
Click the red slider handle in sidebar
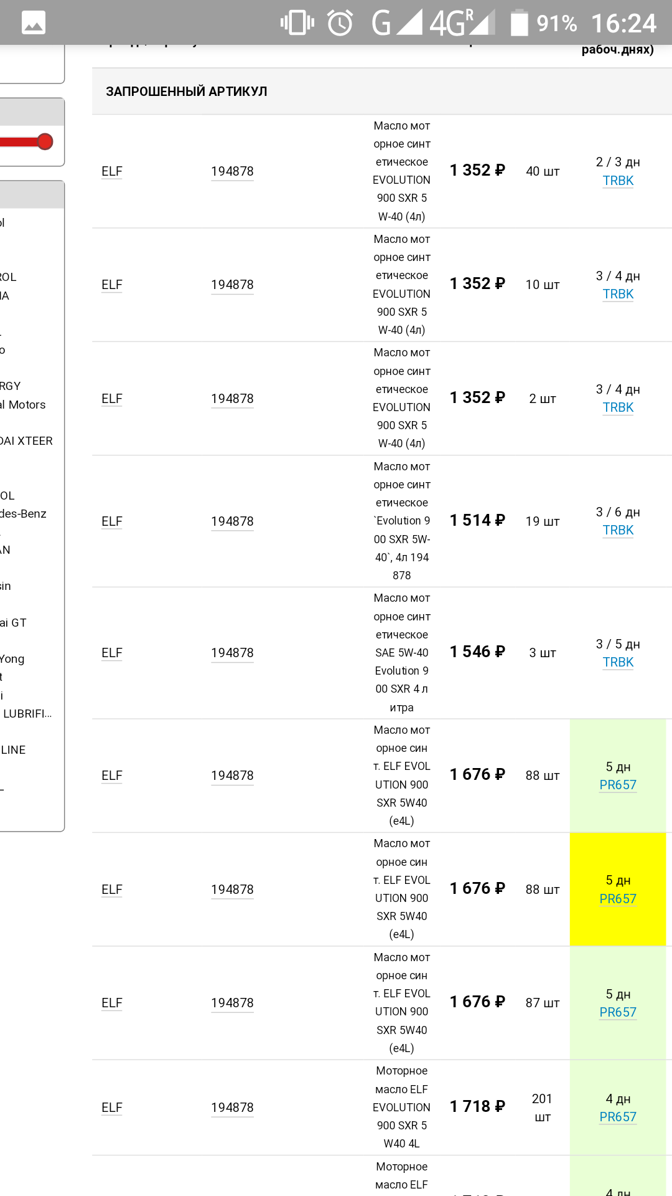pos(45,142)
